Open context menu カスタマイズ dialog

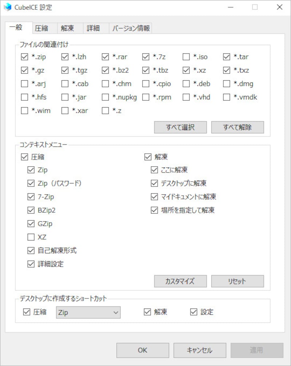180,281
